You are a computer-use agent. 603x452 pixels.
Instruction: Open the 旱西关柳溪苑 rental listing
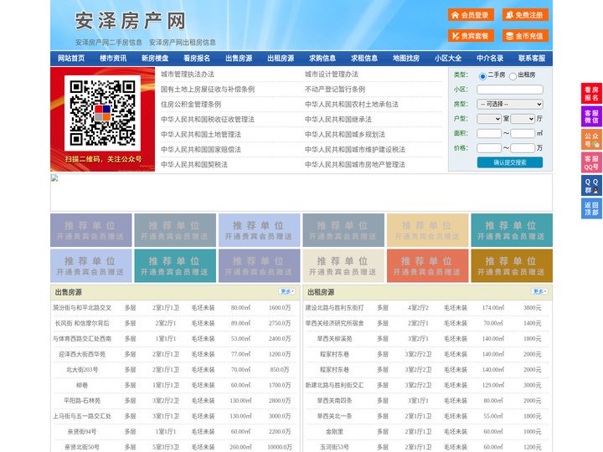[334, 339]
